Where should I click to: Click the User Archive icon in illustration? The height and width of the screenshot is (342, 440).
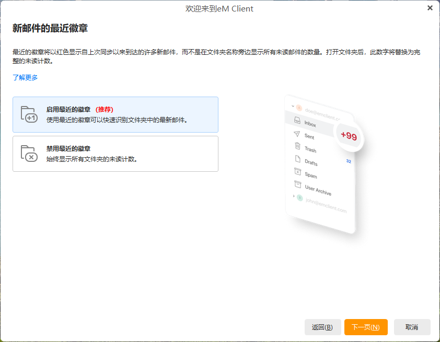(297, 184)
